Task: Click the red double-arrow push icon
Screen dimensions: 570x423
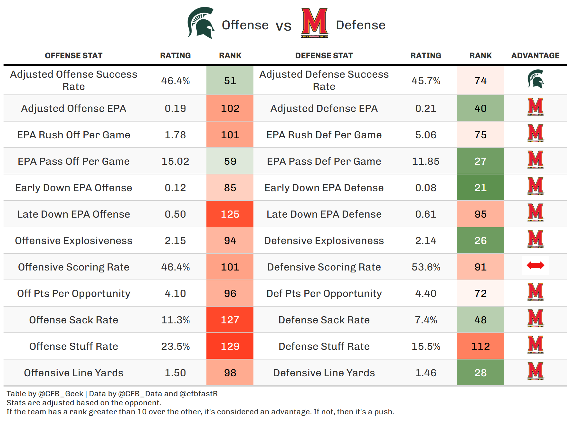Action: (x=535, y=266)
